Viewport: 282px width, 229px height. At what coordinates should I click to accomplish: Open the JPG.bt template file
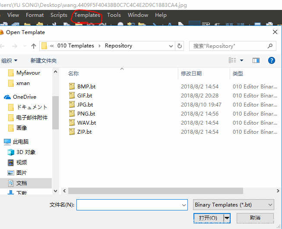pyautogui.click(x=85, y=104)
